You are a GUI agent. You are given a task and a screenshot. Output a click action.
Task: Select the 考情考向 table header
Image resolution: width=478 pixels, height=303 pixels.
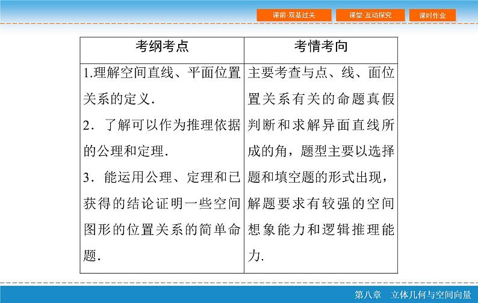pos(321,46)
